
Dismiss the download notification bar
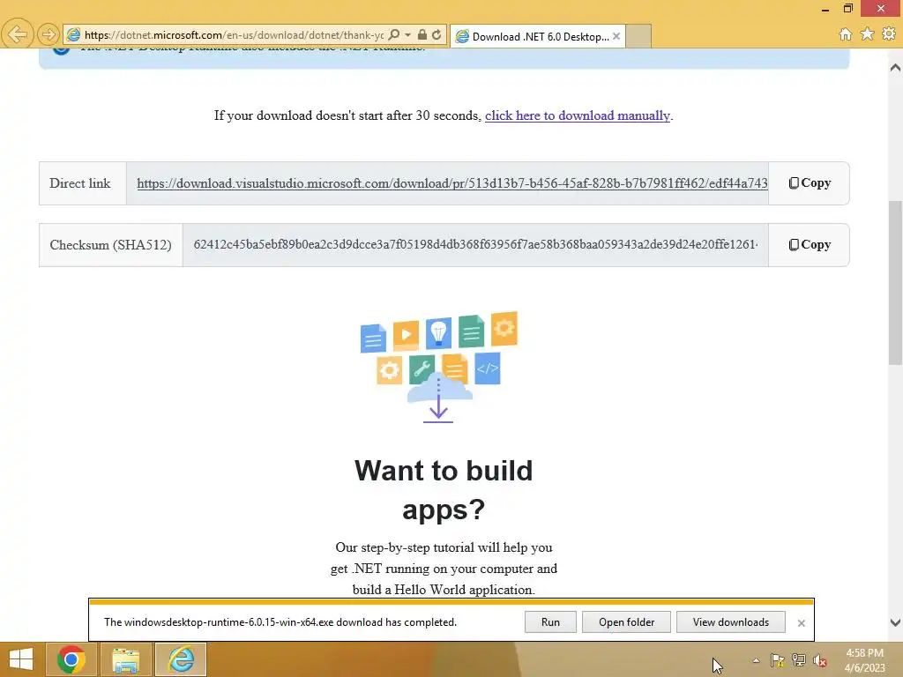(x=801, y=623)
